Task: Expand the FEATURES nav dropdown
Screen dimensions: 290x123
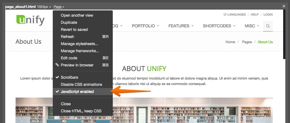Action: pyautogui.click(x=181, y=26)
